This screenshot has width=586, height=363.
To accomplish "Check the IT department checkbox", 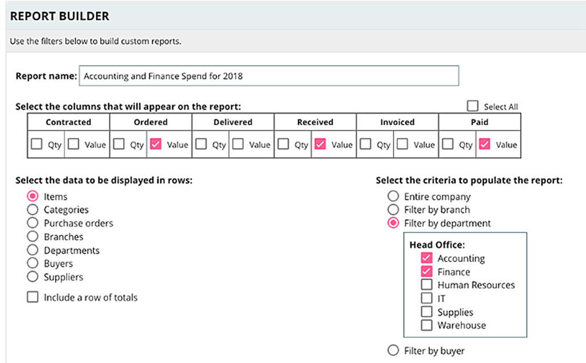I will pos(426,298).
